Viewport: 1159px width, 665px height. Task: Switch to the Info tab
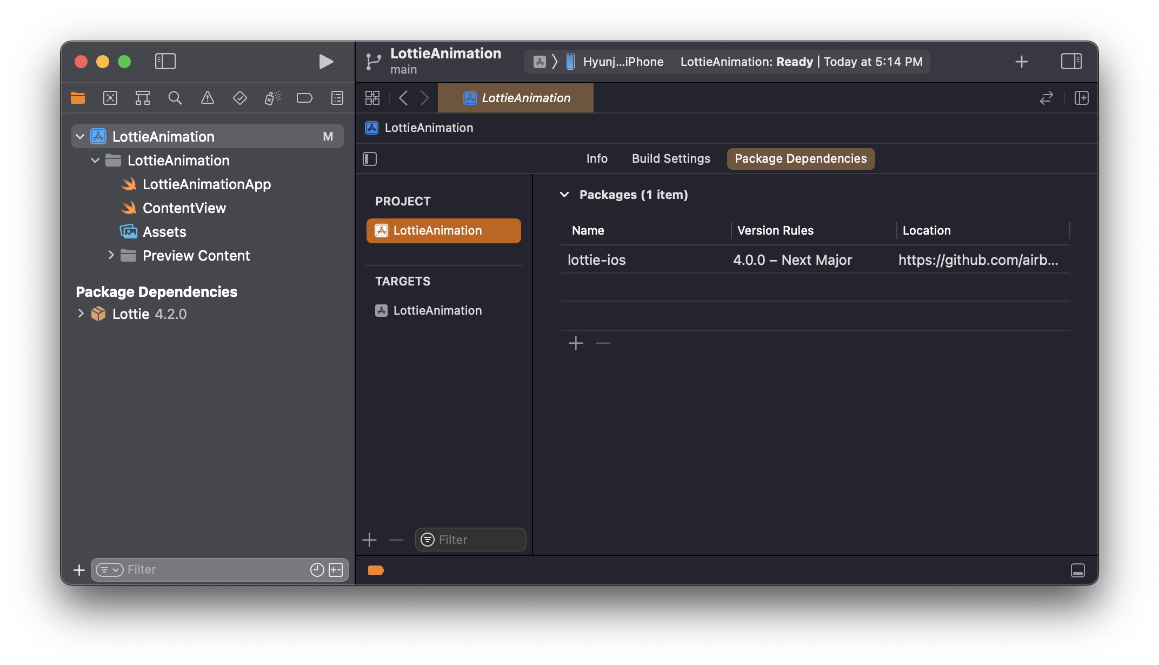click(x=597, y=158)
